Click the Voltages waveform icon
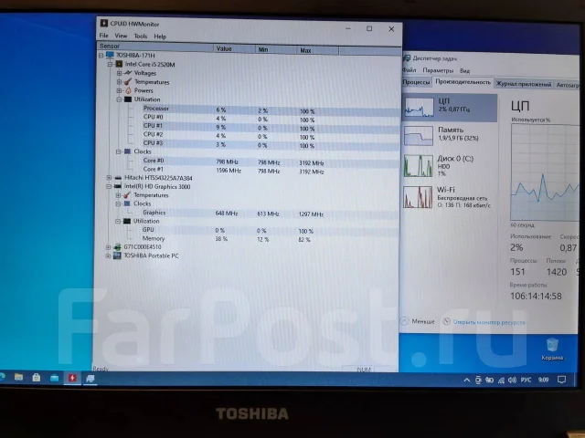This screenshot has width=585, height=438. [x=128, y=73]
